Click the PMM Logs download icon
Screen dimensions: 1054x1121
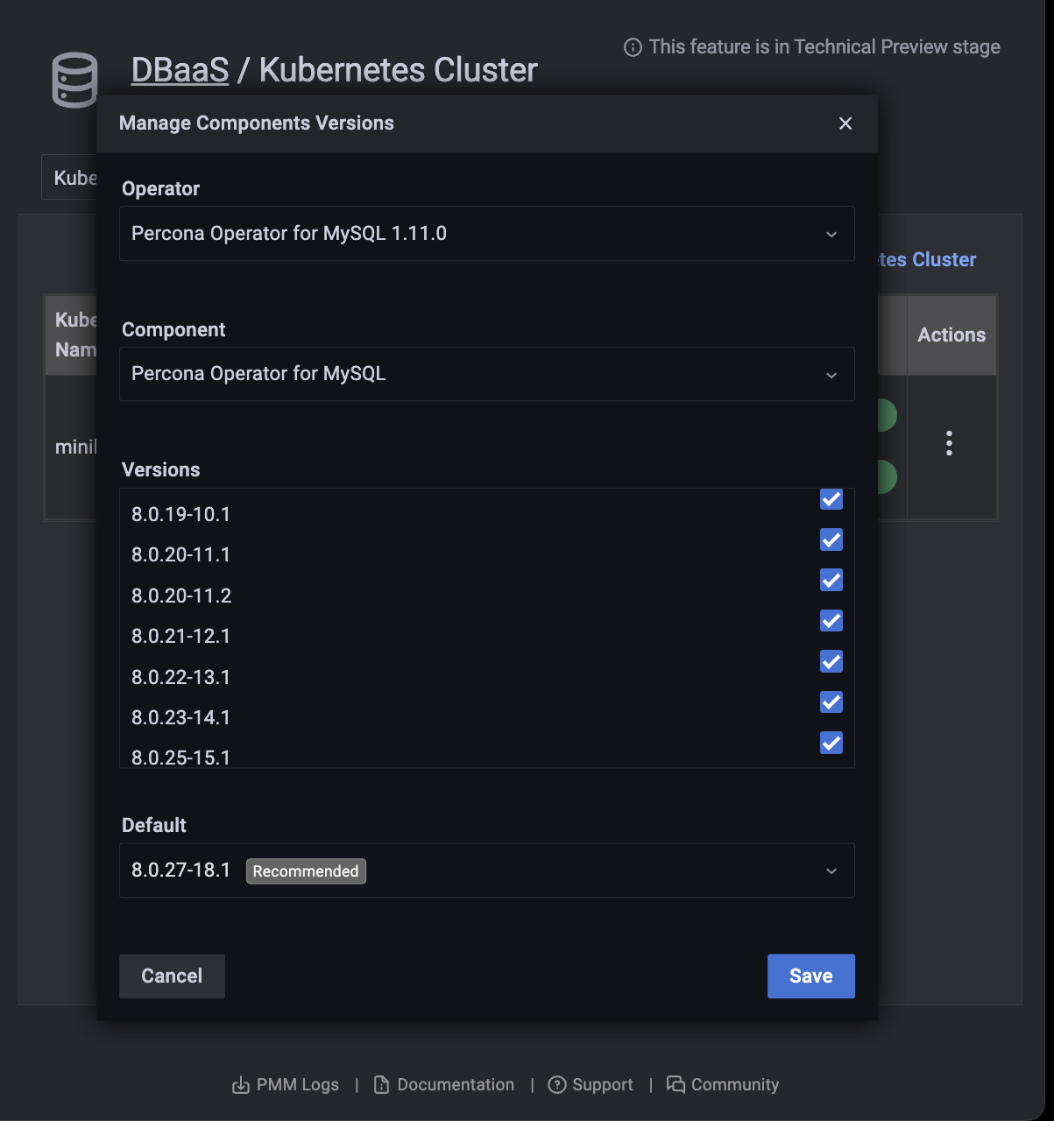click(x=241, y=1085)
